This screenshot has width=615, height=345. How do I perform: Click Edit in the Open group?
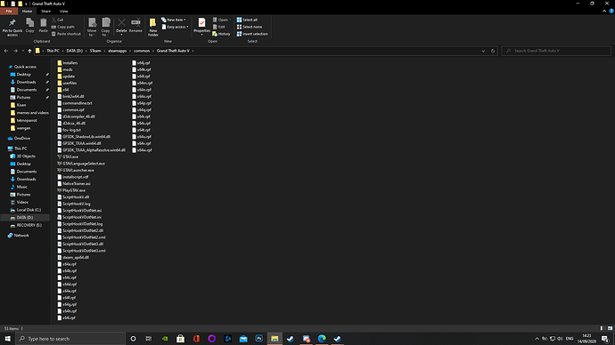(x=219, y=27)
